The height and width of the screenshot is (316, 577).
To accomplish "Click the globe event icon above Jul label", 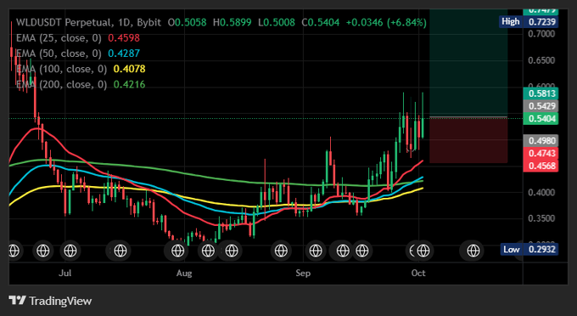I will [x=70, y=251].
